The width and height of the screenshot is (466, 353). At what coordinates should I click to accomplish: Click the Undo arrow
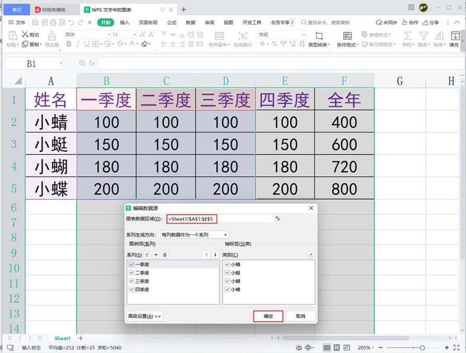71,22
